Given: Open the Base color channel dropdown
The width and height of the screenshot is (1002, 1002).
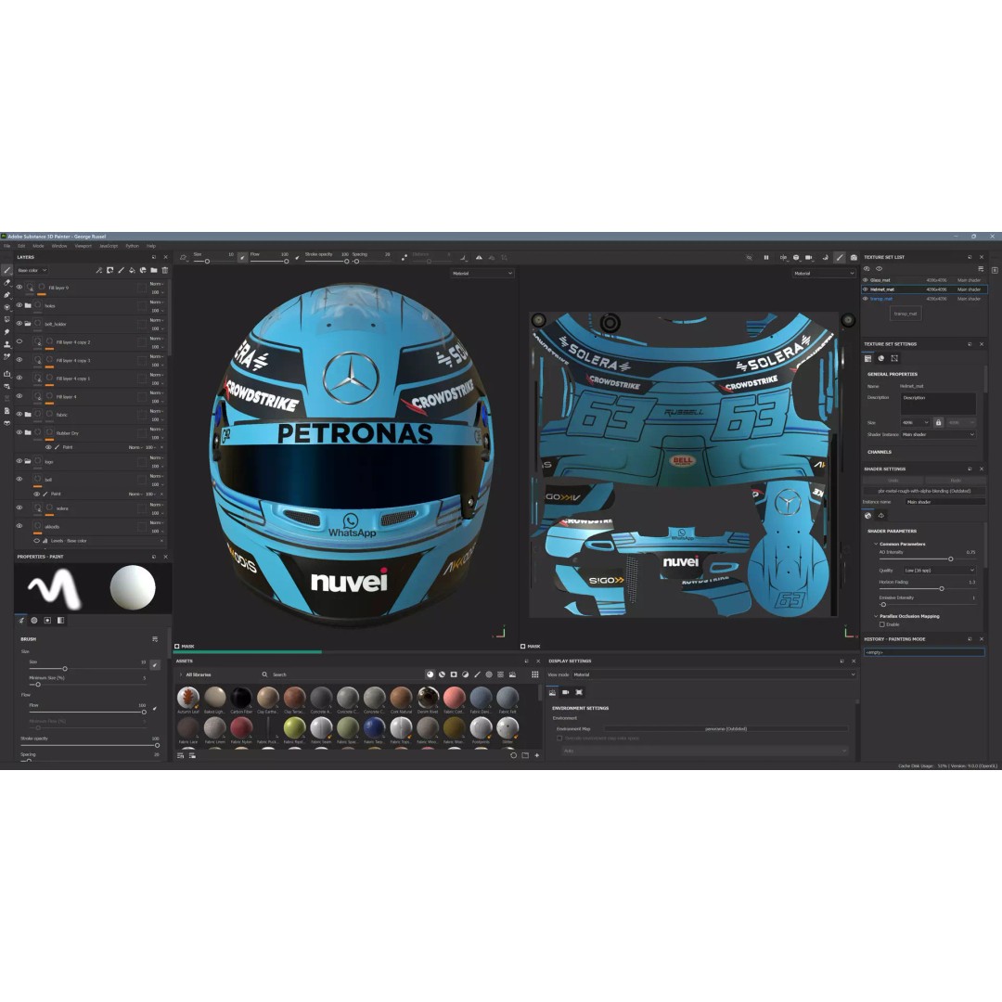Looking at the screenshot, I should point(32,270).
